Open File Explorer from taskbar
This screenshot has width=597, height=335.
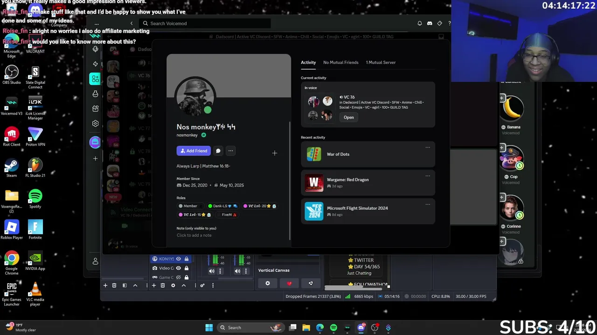pyautogui.click(x=306, y=328)
